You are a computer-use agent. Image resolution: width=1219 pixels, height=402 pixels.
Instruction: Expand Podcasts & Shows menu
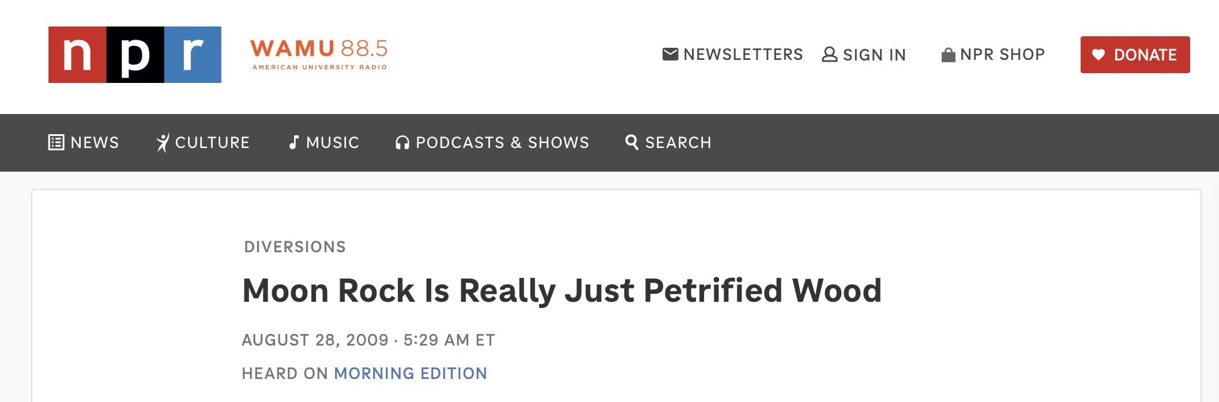502,142
